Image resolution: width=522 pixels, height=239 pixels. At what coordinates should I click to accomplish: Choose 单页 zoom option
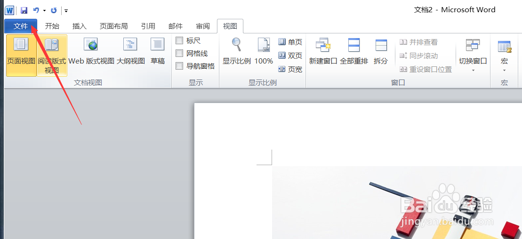coord(290,42)
